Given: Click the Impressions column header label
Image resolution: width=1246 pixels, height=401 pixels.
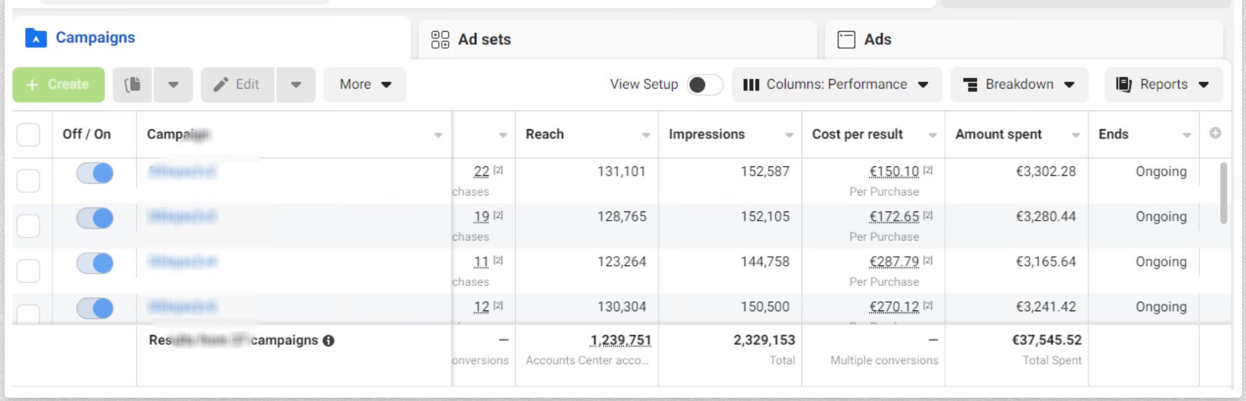Looking at the screenshot, I should pos(706,134).
